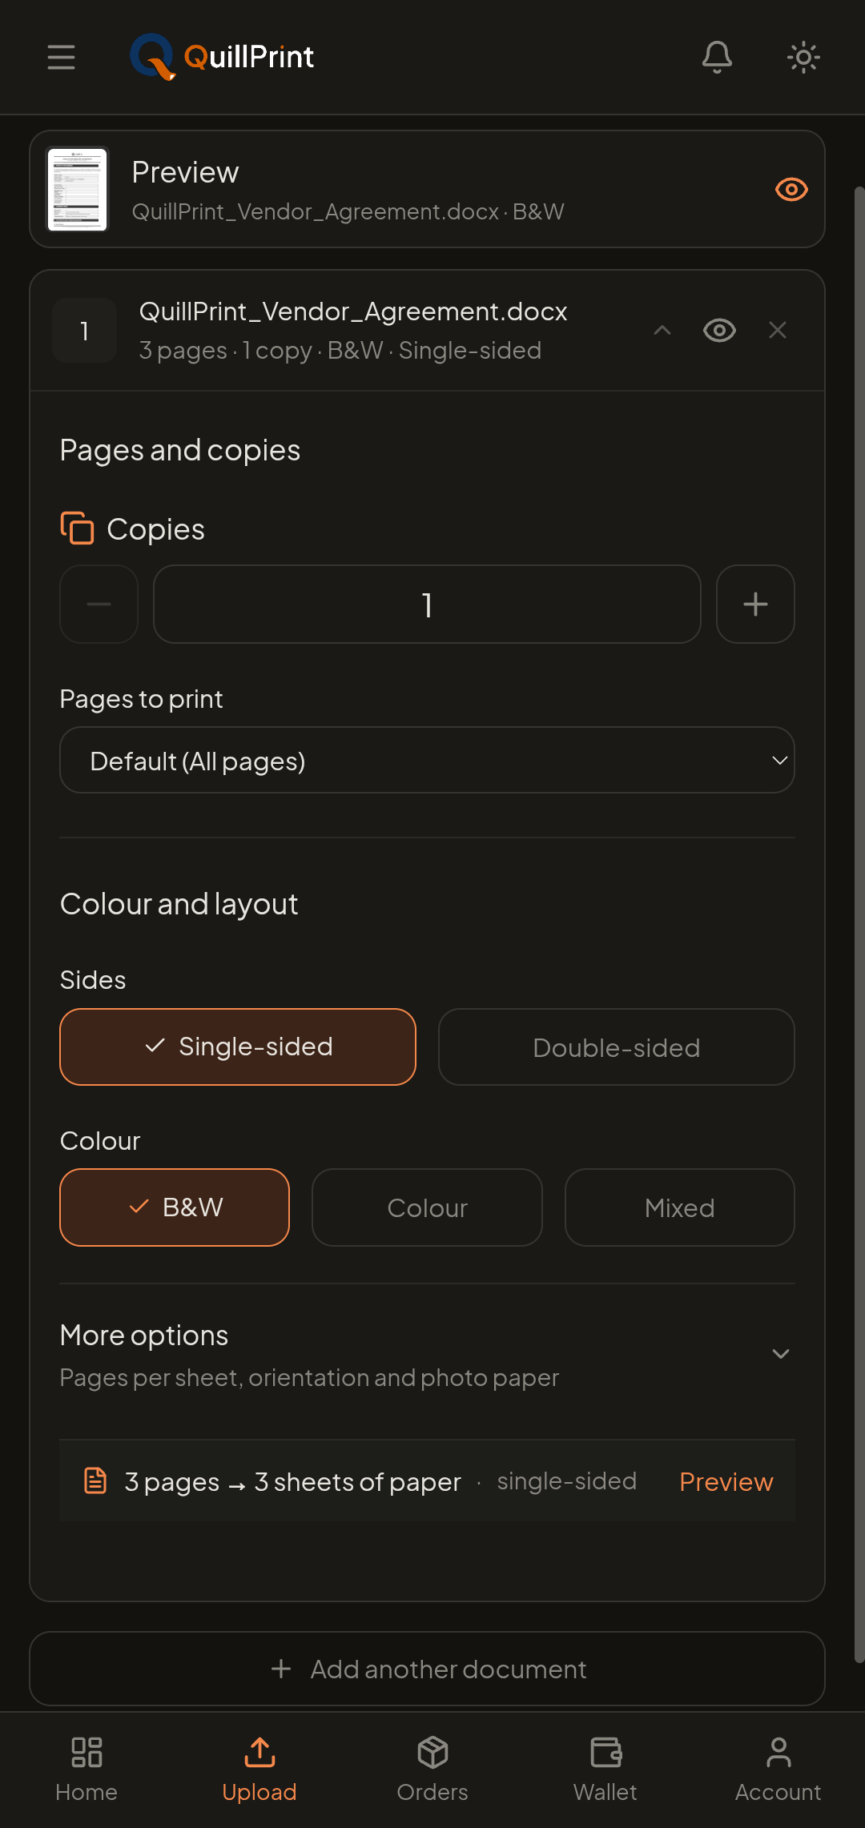This screenshot has height=1828, width=865.
Task: Click the copies number field
Action: pyautogui.click(x=427, y=604)
